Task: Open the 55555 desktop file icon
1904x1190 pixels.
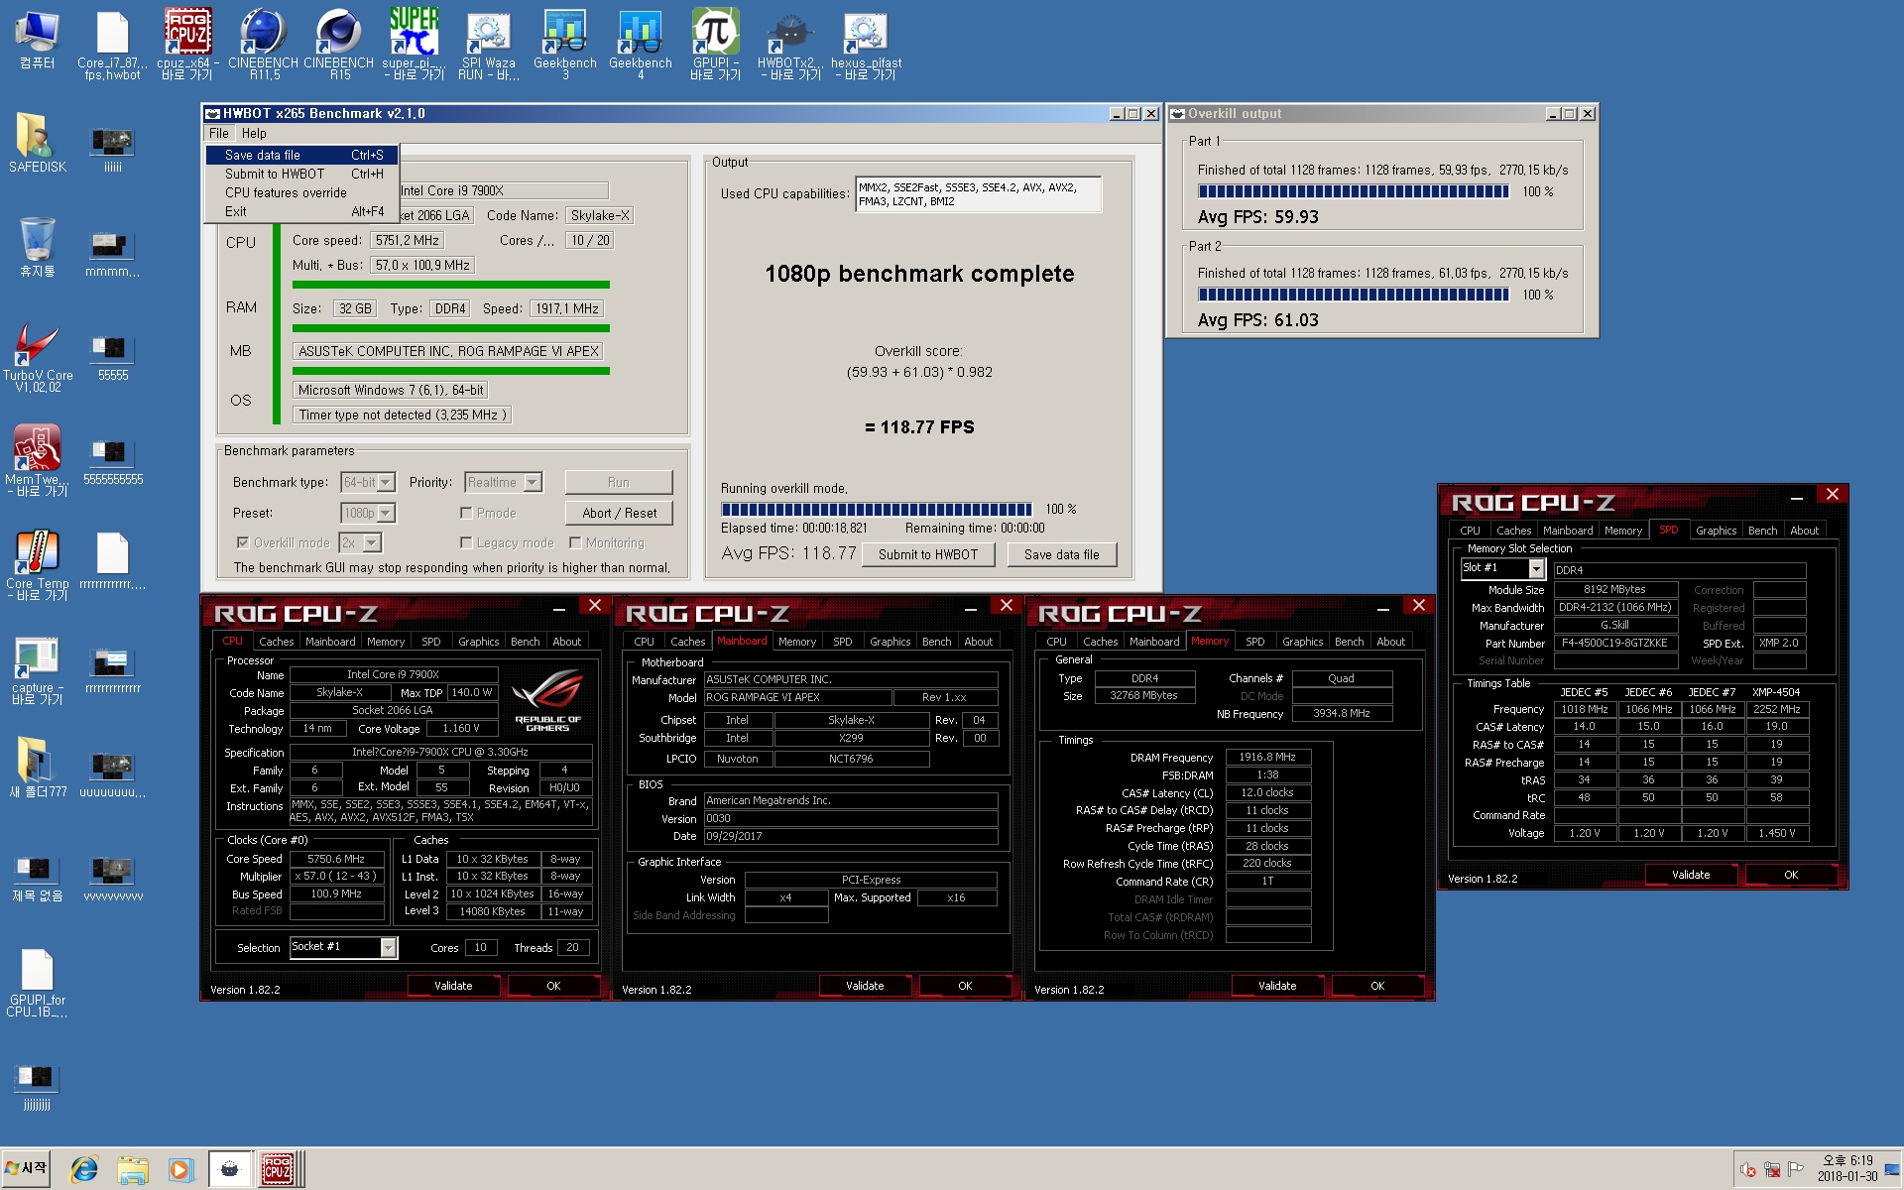Action: coord(113,357)
